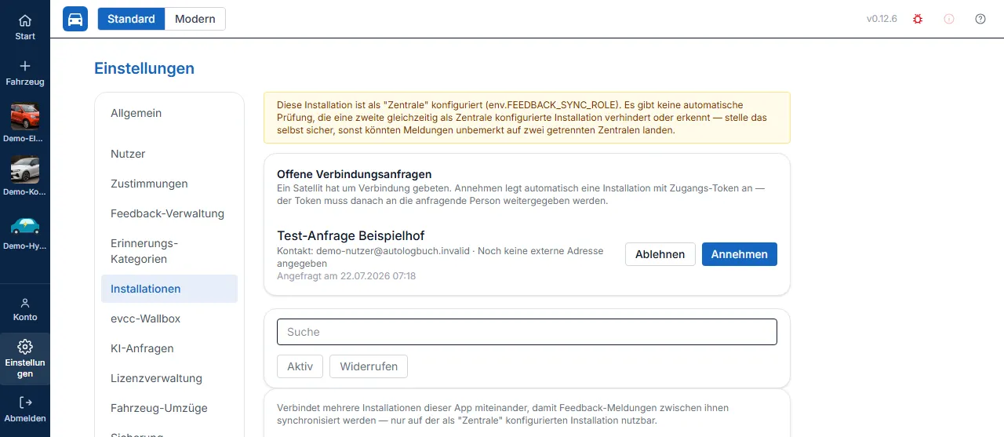Screen dimensions: 1004x437
Task: Select Installationen settings section
Action: tap(169, 289)
